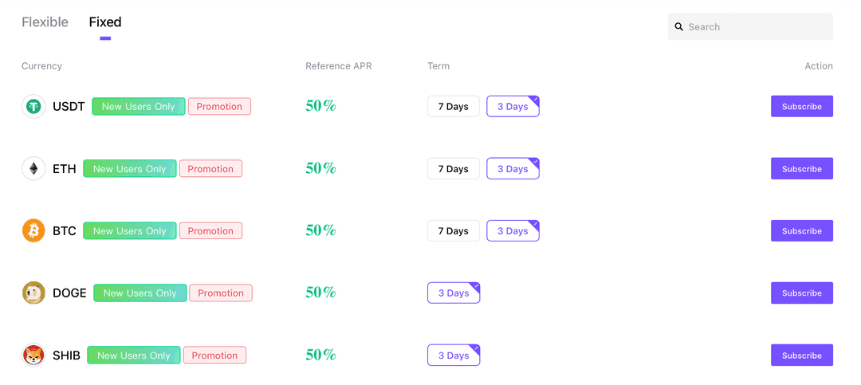The height and width of the screenshot is (385, 861).
Task: Click the Dogecoin dog icon
Action: (x=33, y=293)
